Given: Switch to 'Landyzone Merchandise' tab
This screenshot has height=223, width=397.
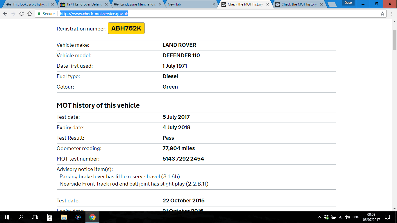Looking at the screenshot, I should click(x=136, y=4).
